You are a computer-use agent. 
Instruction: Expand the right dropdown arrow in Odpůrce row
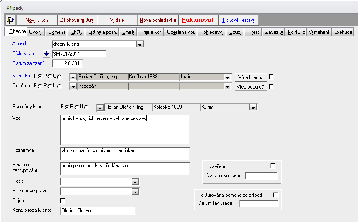(x=227, y=87)
